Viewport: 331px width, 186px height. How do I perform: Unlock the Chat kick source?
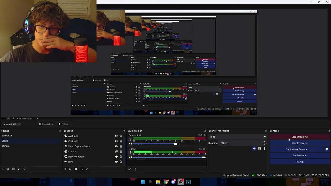point(121,141)
